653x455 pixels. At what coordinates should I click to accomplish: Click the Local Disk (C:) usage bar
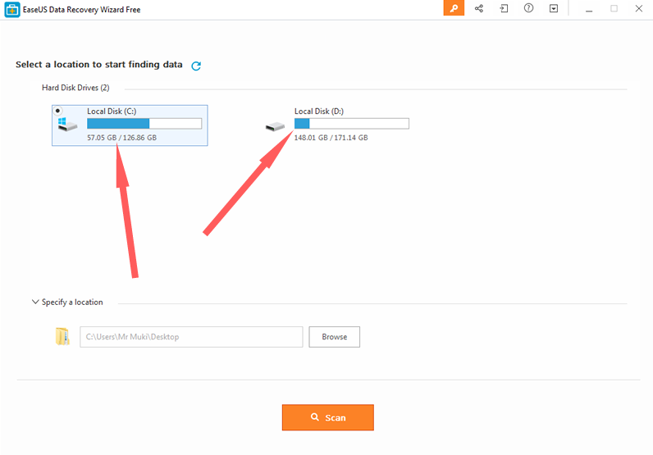(144, 124)
